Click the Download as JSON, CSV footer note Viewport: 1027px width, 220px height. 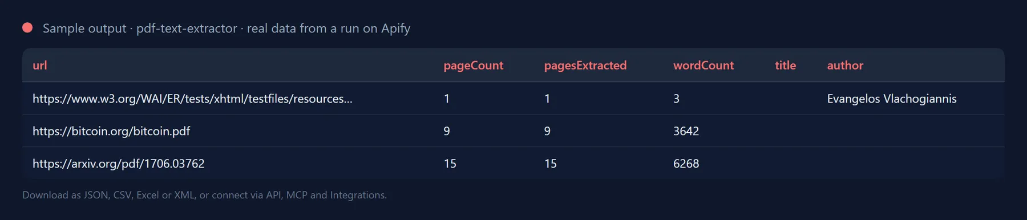204,195
